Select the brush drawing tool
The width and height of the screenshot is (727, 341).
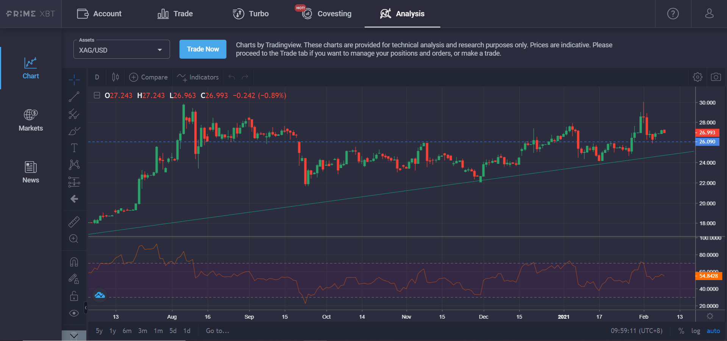coord(74,131)
